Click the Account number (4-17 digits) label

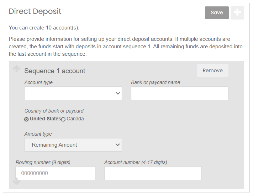136,162
